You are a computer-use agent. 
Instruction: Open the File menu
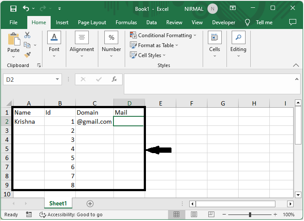coord(13,22)
